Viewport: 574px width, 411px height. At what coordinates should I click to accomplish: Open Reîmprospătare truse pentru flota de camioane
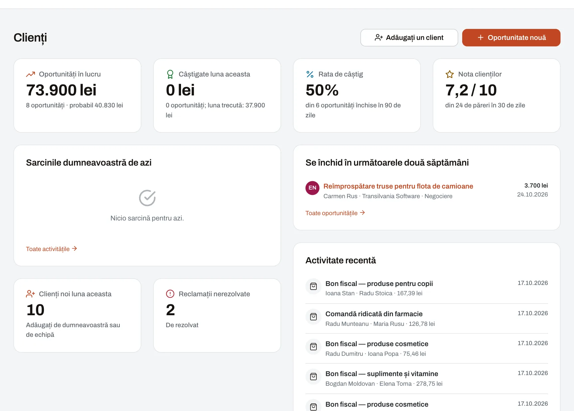398,186
